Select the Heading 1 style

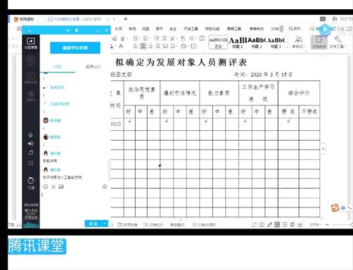238,42
